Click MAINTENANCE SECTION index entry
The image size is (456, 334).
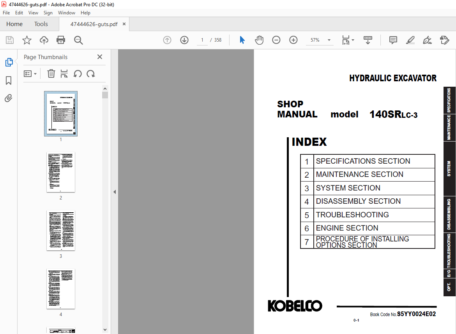(x=368, y=175)
